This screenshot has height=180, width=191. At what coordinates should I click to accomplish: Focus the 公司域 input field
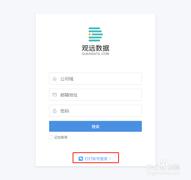pos(95,79)
